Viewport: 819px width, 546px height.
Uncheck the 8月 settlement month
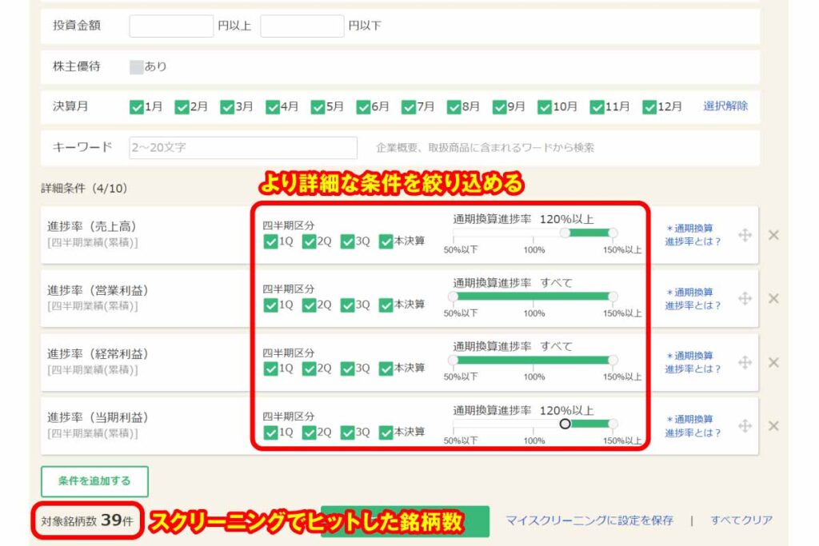(x=454, y=107)
